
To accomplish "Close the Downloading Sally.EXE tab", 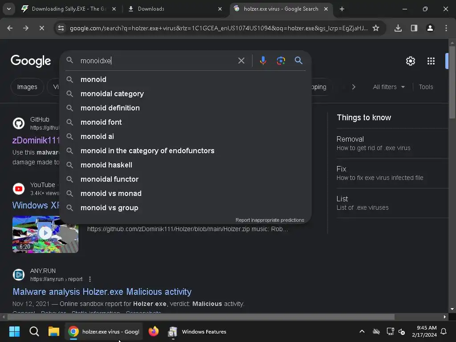I will pyautogui.click(x=114, y=9).
